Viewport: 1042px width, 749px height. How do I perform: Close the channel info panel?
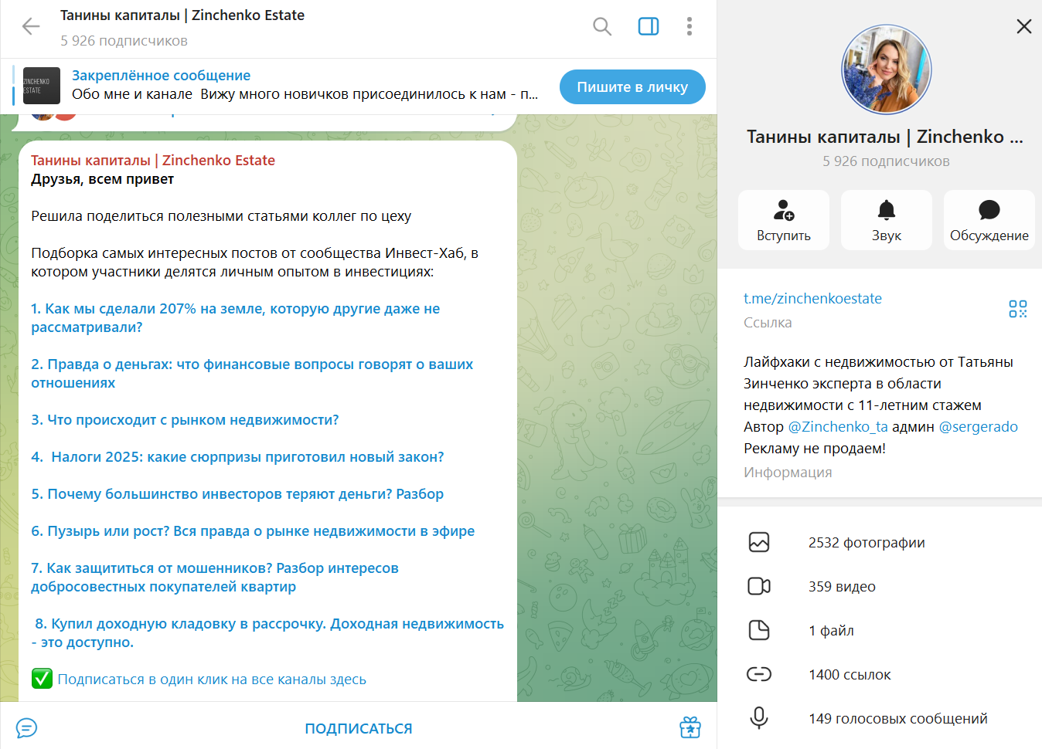1024,26
